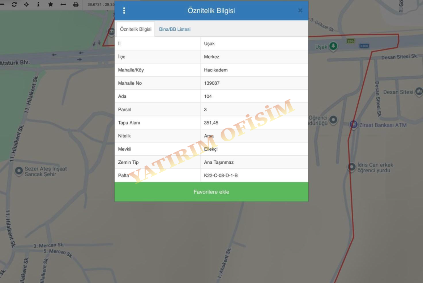
Task: Click the Sezer Ateş İnşaat location pin
Action: [x=19, y=171]
